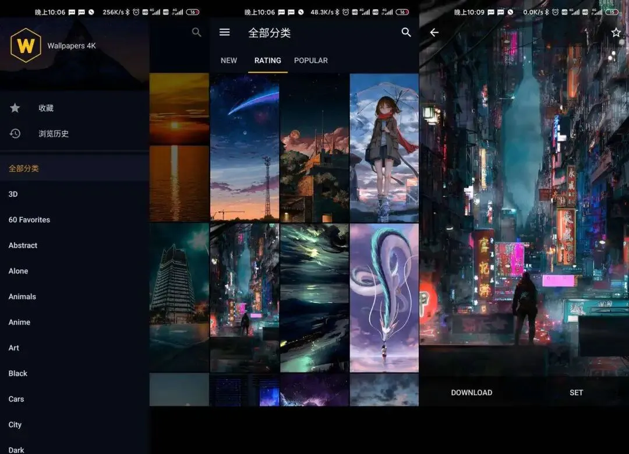Favorite the wallpaper with star outline icon
629x454 pixels.
pos(616,32)
